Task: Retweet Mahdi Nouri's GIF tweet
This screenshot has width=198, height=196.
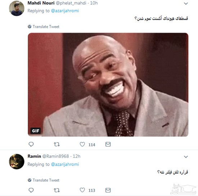Action: 57,144
